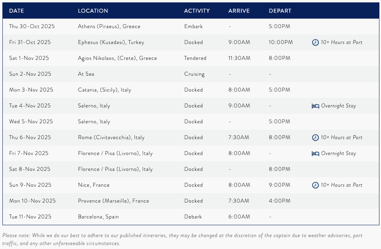The width and height of the screenshot is (381, 249).
Task: Click the clock icon in the Ephesus row
Action: click(315, 43)
